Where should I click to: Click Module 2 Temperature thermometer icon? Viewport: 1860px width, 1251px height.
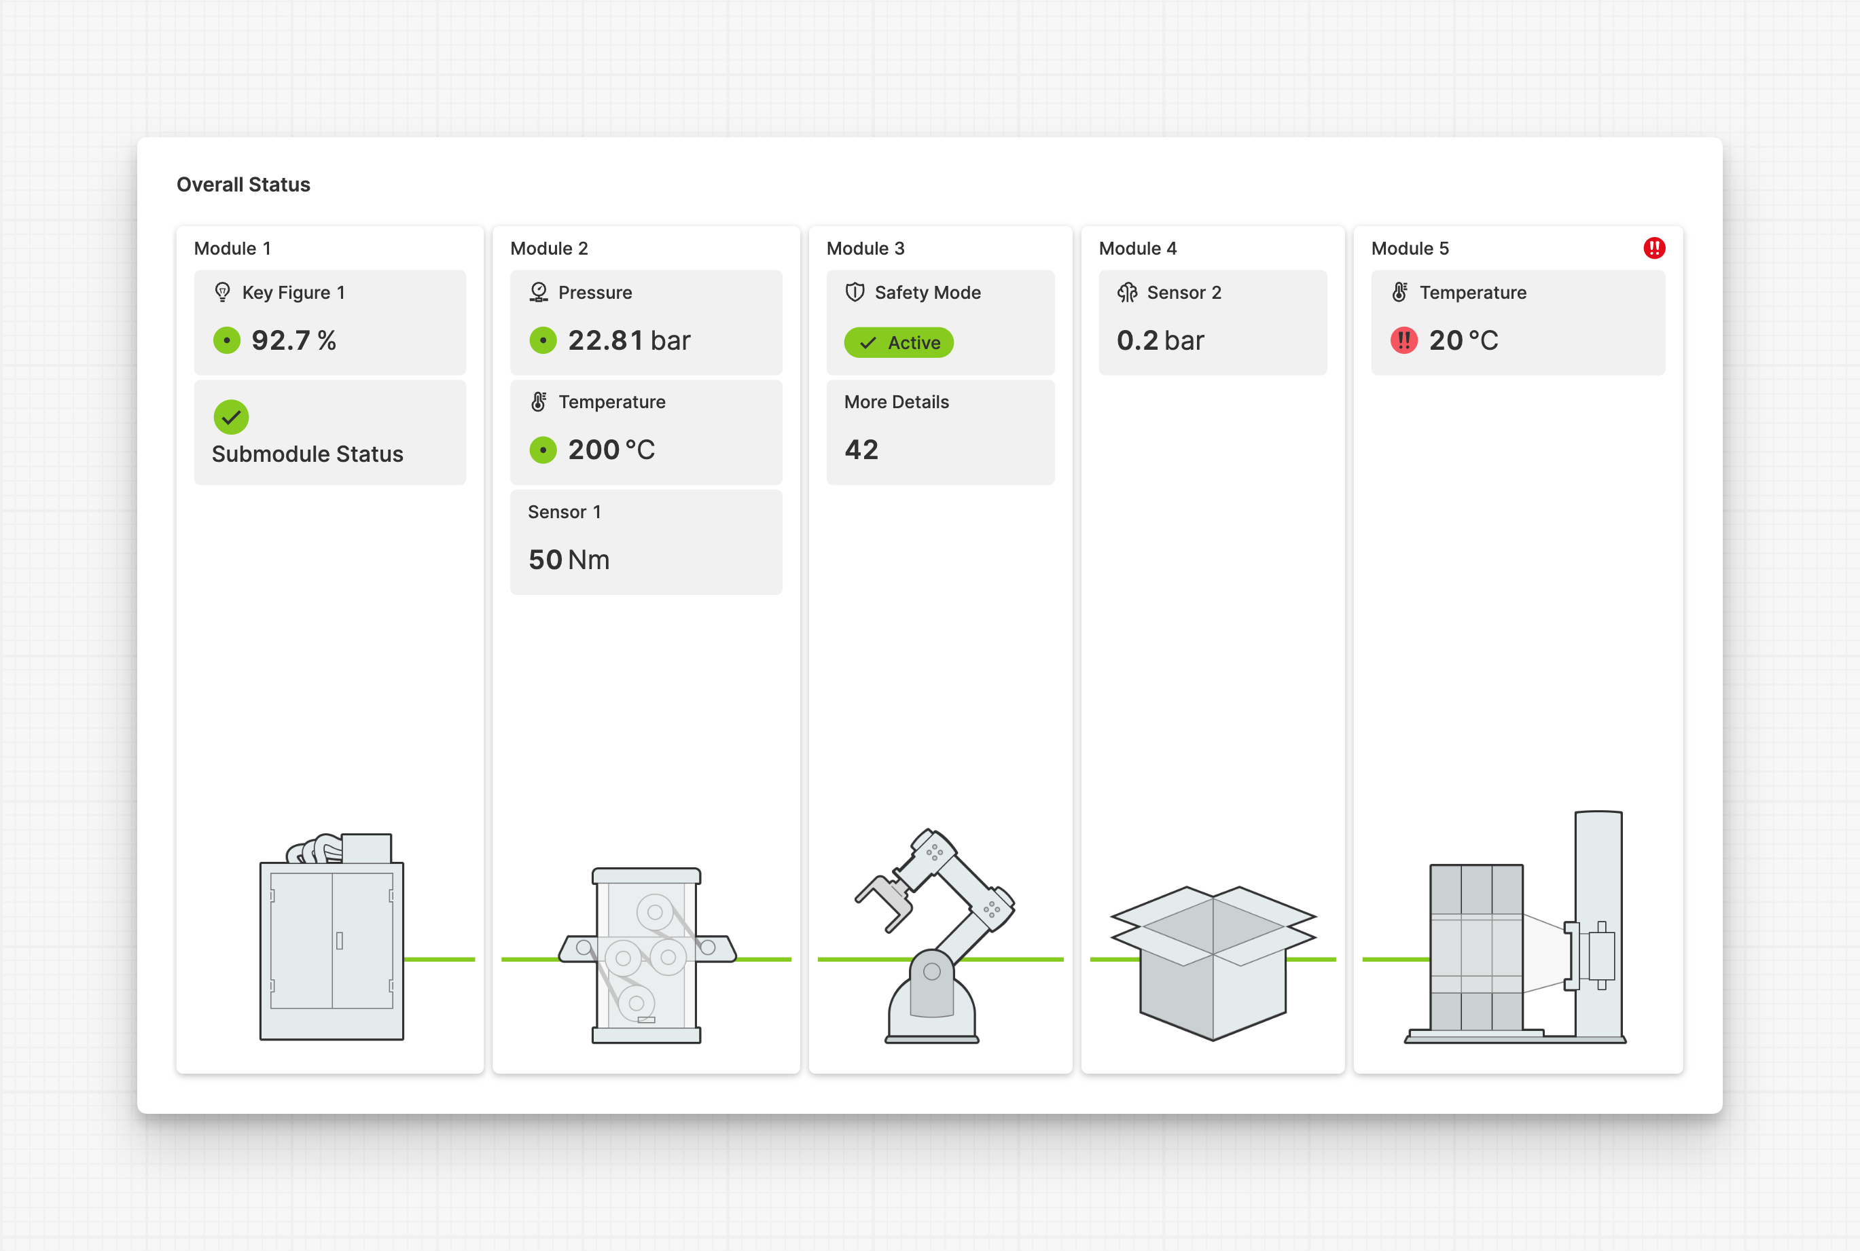[539, 401]
